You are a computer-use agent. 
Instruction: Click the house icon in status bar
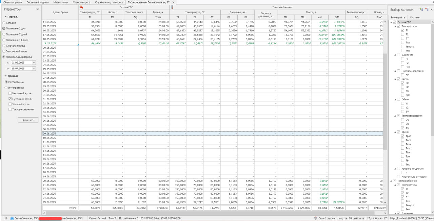tap(12, 218)
